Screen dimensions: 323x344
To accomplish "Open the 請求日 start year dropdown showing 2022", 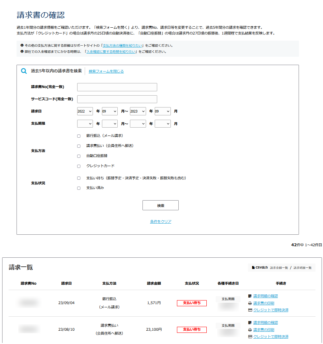I will [x=84, y=111].
